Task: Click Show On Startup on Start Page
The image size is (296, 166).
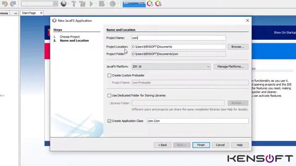Action: click(285, 33)
